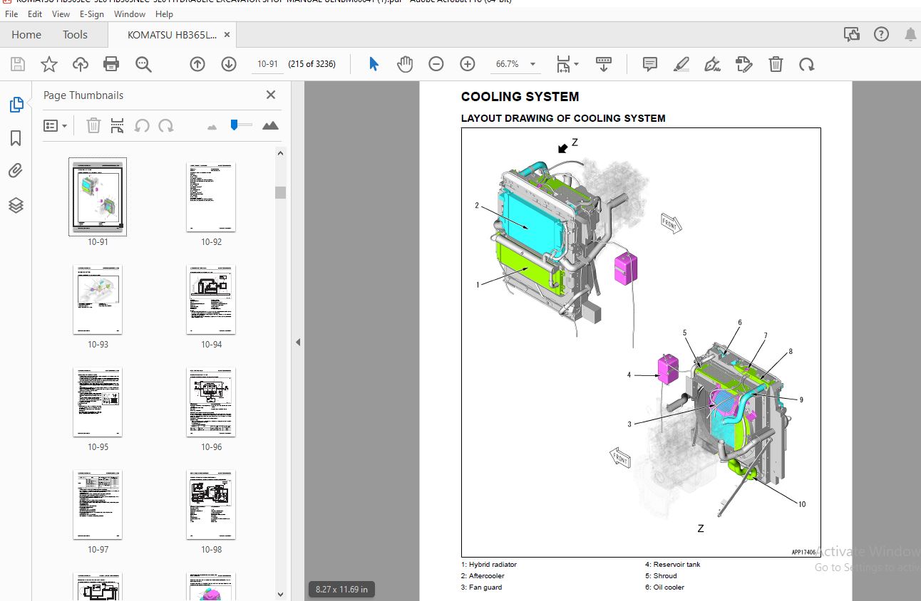The width and height of the screenshot is (921, 601).
Task: Open the Help question mark icon
Action: 881,34
